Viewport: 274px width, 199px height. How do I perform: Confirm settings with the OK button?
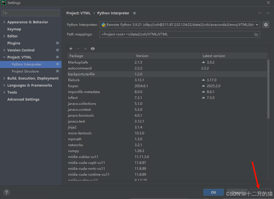coord(214,192)
